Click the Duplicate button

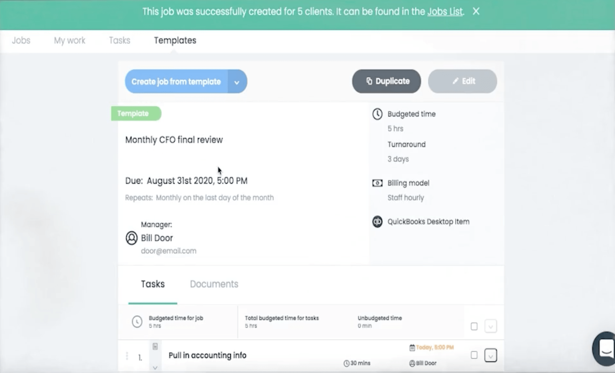point(386,81)
